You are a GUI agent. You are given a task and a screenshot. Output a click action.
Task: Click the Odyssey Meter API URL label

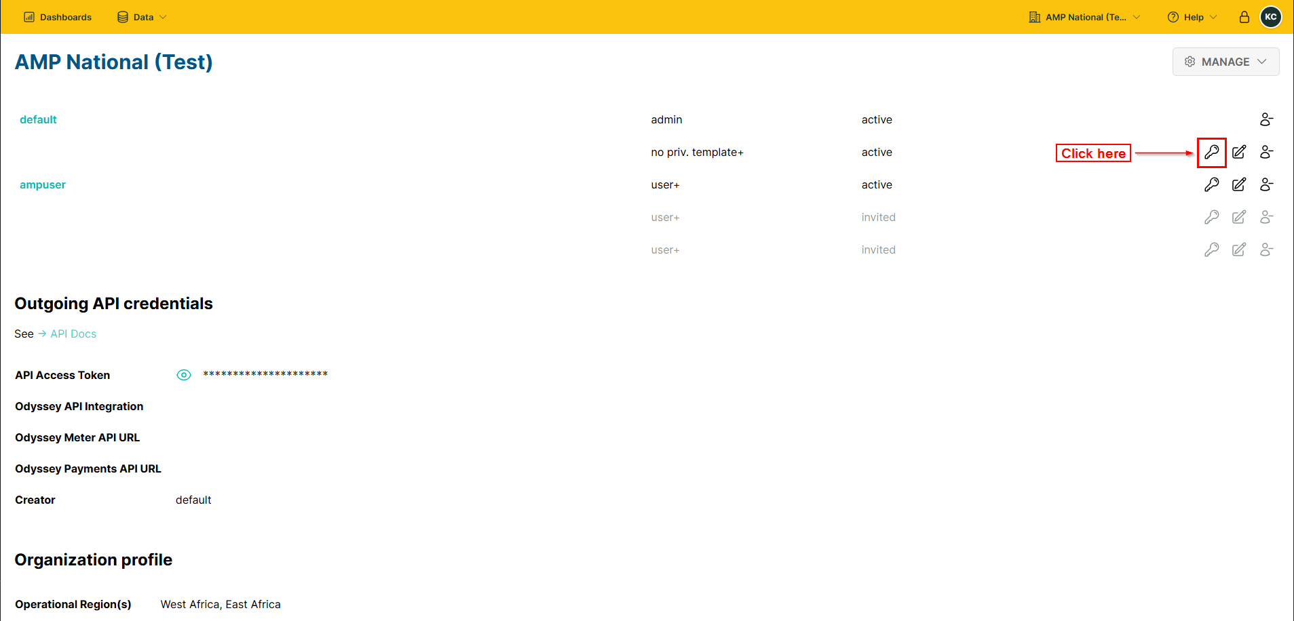[x=77, y=437]
